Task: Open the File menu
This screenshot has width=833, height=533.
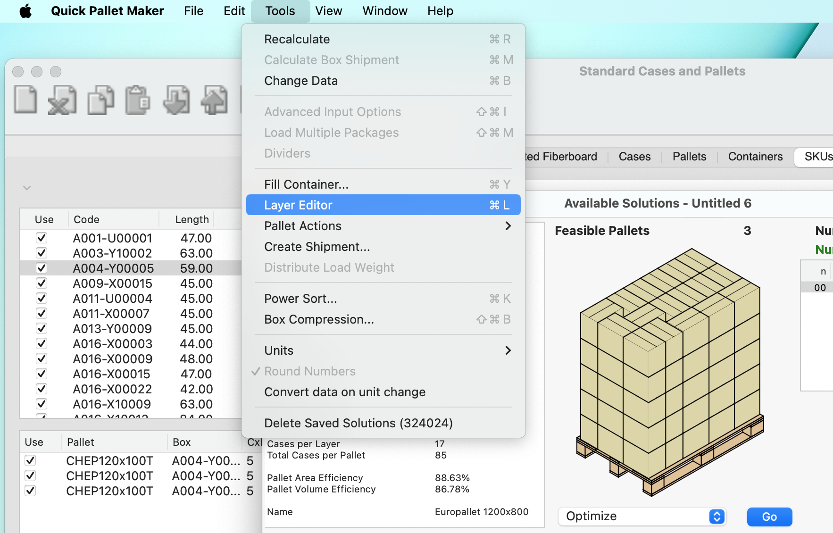Action: pos(193,11)
